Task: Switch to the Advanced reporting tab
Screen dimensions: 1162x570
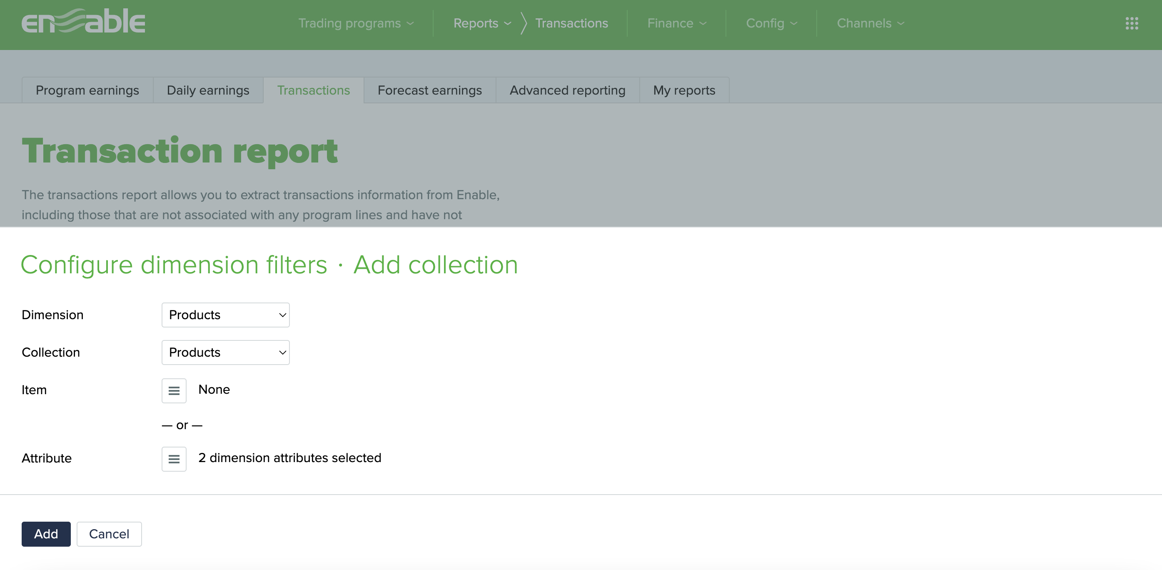Action: pyautogui.click(x=568, y=90)
